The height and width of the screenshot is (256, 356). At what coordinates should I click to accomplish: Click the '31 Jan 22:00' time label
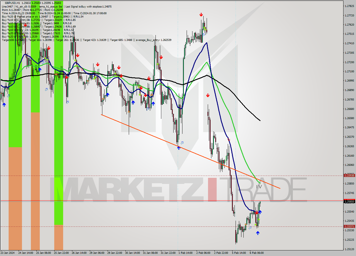point(168,253)
